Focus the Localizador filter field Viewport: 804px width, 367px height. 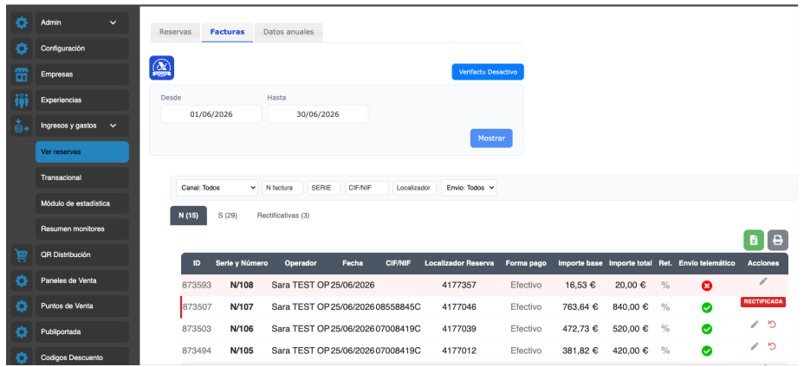[x=414, y=188]
